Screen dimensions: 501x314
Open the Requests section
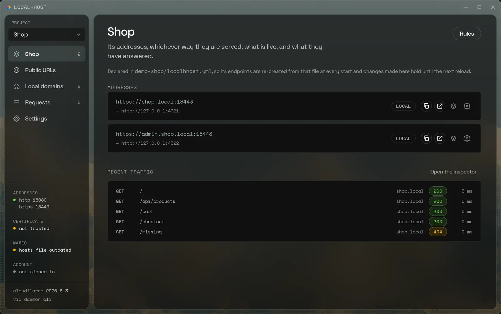47,102
